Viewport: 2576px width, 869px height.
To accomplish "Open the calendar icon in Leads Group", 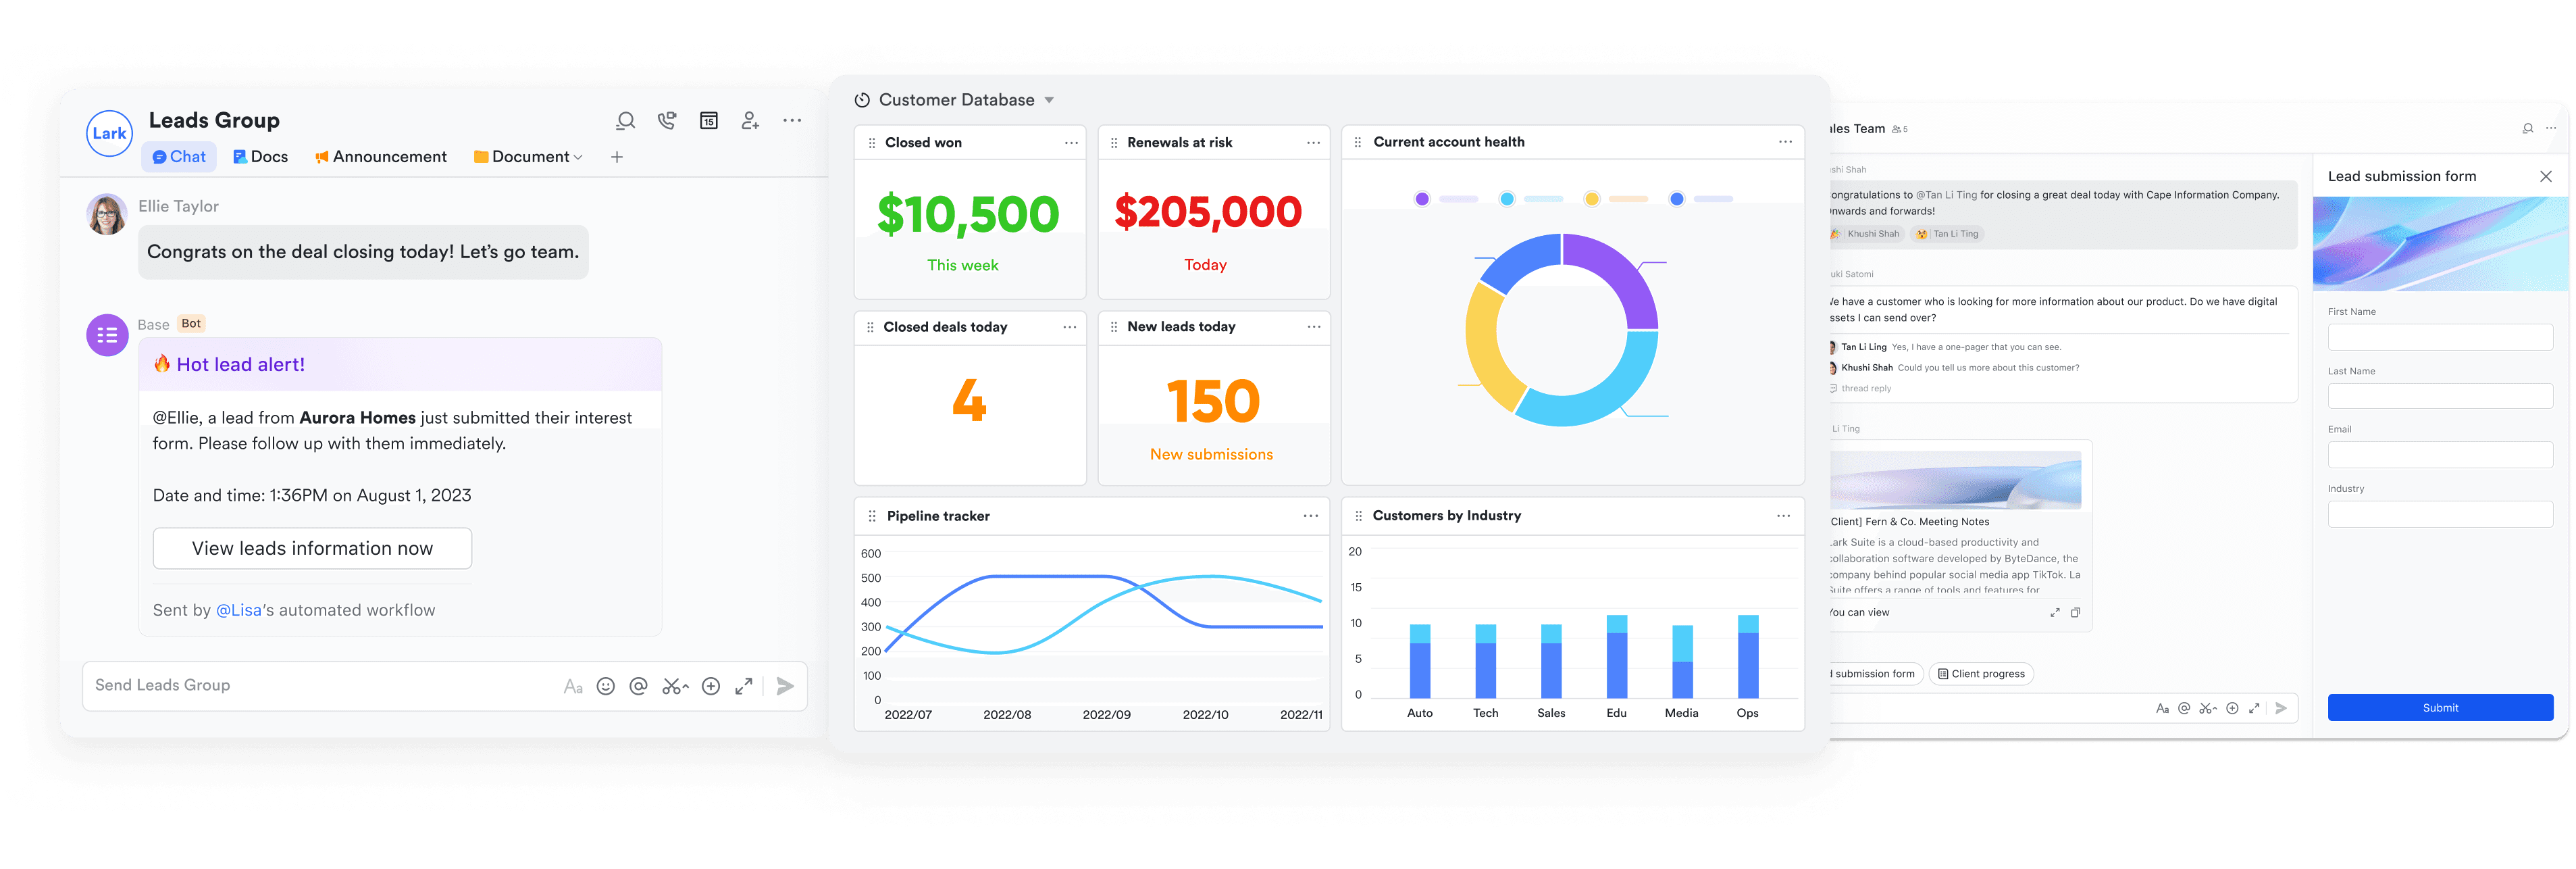I will coord(708,121).
